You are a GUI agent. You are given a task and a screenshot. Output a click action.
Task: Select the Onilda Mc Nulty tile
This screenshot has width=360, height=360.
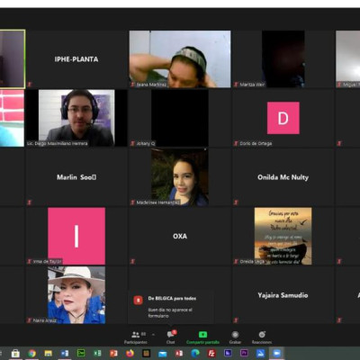(283, 177)
